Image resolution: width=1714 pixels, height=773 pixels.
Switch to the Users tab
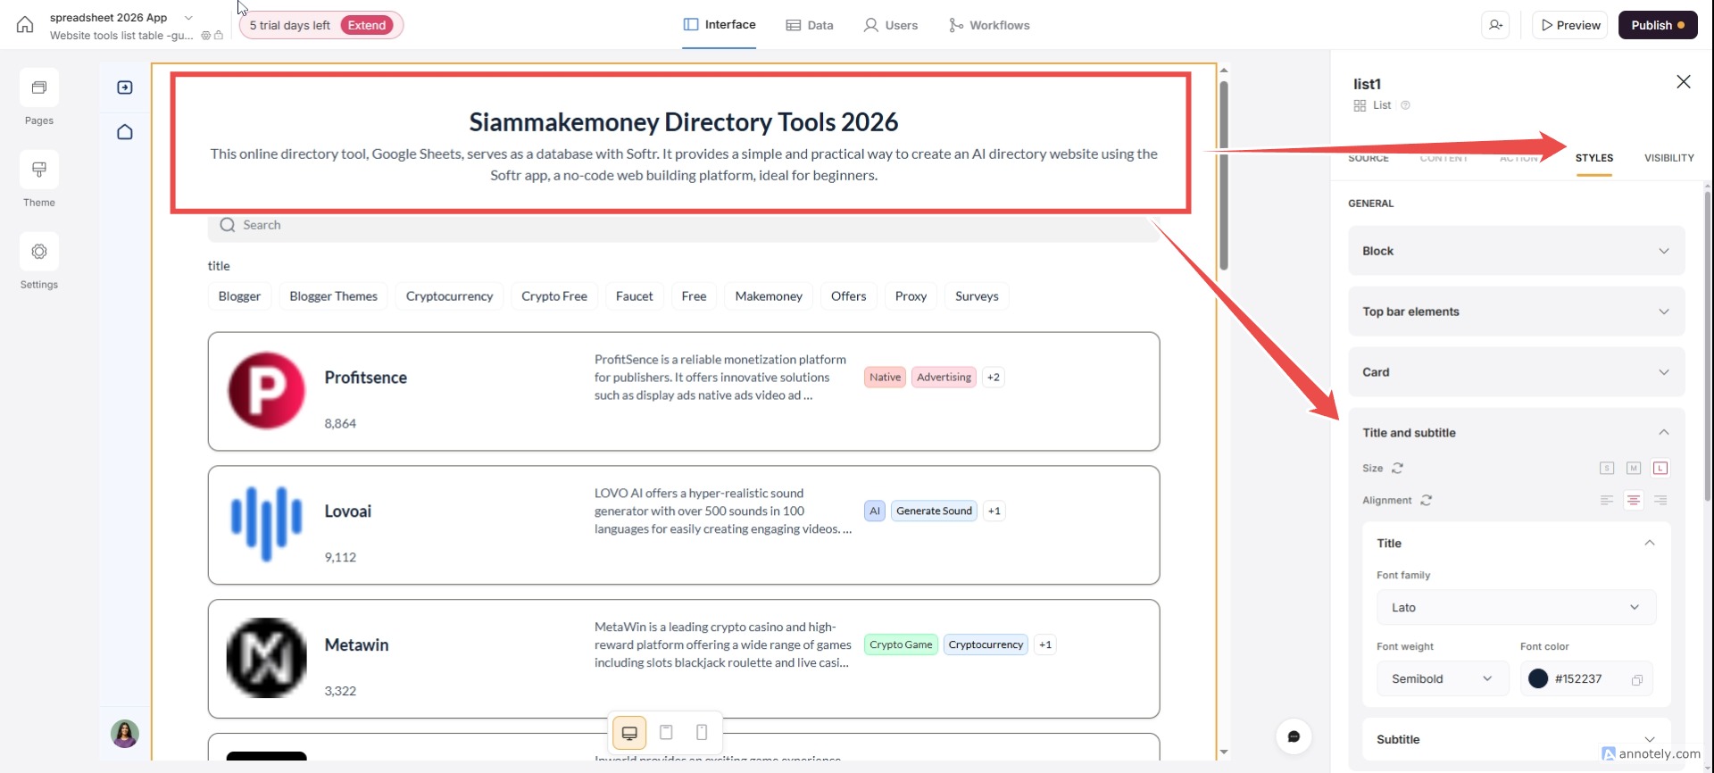click(891, 25)
